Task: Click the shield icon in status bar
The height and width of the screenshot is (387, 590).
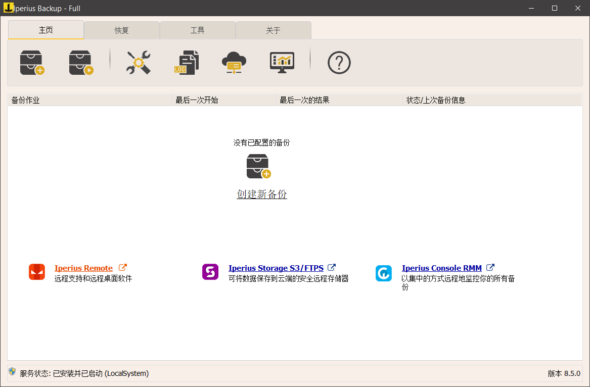Action: tap(12, 371)
